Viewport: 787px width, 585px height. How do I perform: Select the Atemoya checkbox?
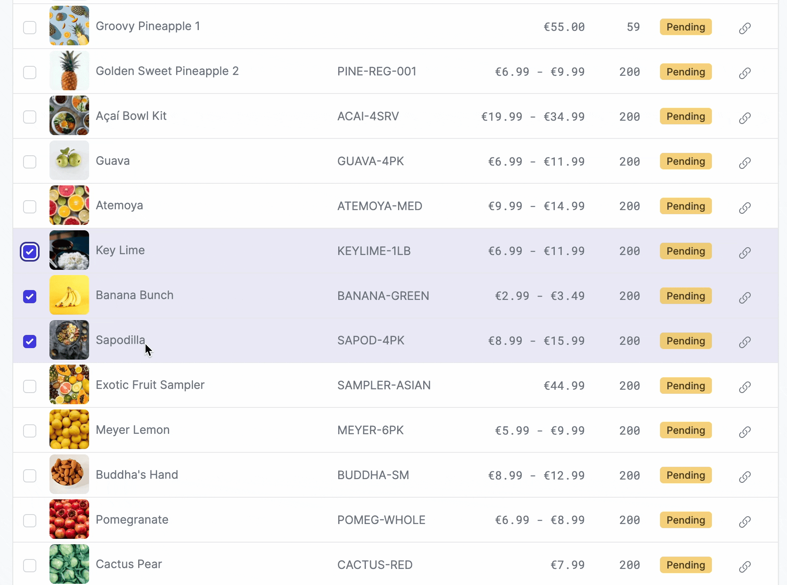(x=30, y=207)
